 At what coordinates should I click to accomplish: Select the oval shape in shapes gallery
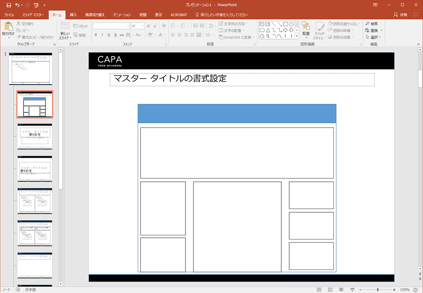click(291, 24)
